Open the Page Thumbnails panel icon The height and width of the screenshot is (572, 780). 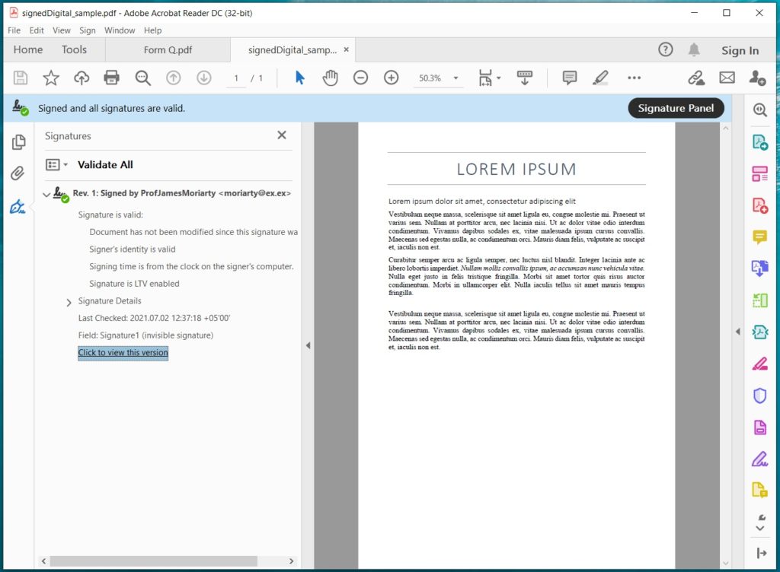pyautogui.click(x=18, y=142)
